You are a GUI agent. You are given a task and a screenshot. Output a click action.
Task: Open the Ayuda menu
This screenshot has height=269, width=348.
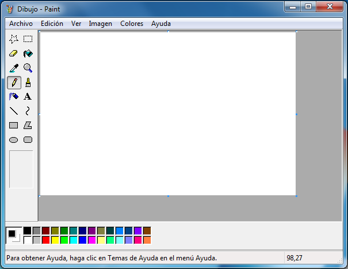tap(160, 24)
